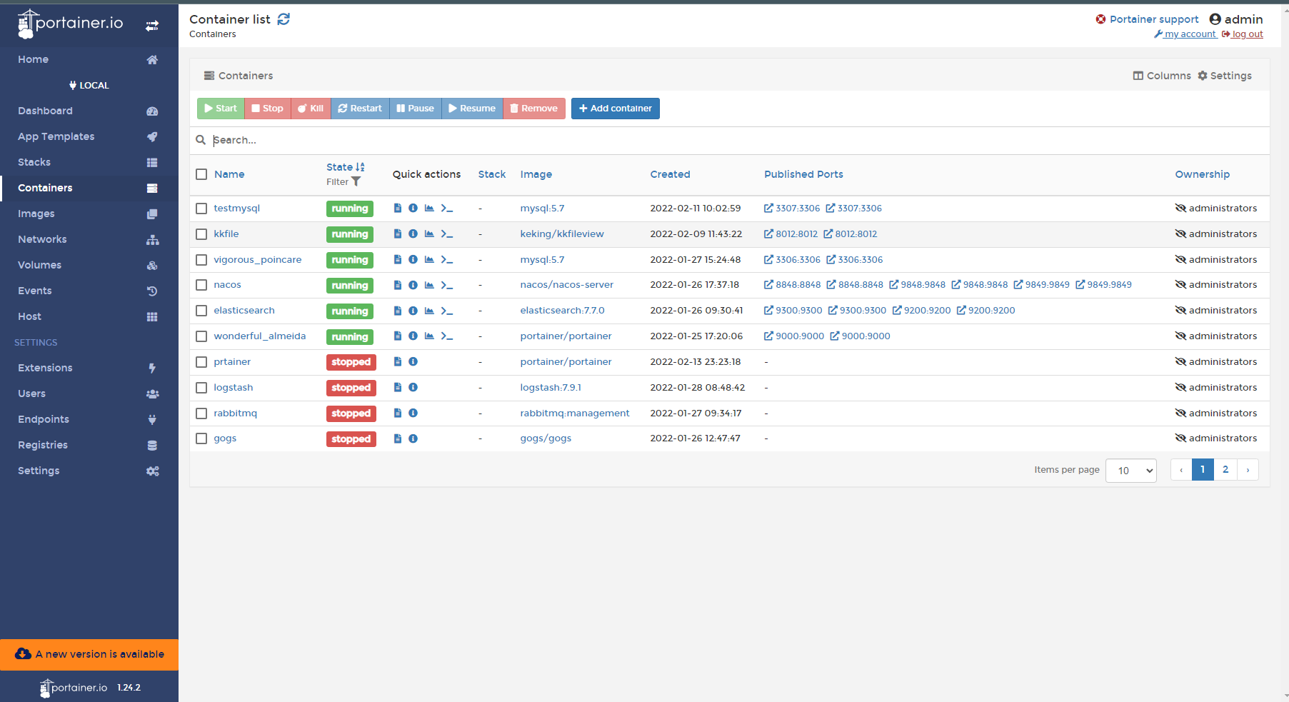The image size is (1289, 702).
Task: Check the vigorous_poincare container checkbox
Action: click(201, 260)
